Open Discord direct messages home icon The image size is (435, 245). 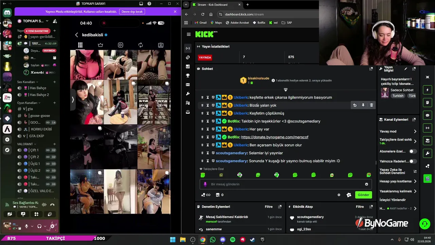coord(7,13)
